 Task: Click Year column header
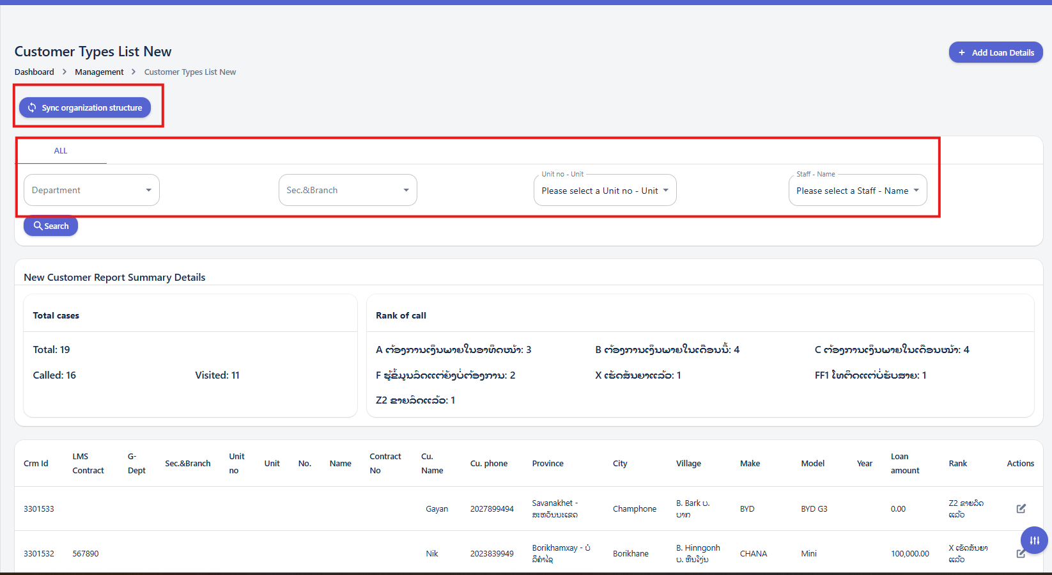pos(865,464)
